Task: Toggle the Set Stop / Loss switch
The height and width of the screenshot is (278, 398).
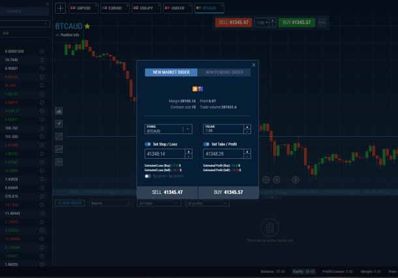Action: tap(147, 144)
